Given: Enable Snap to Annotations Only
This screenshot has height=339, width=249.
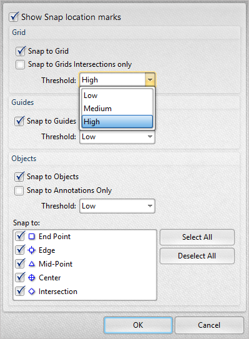Looking at the screenshot, I should 19,190.
